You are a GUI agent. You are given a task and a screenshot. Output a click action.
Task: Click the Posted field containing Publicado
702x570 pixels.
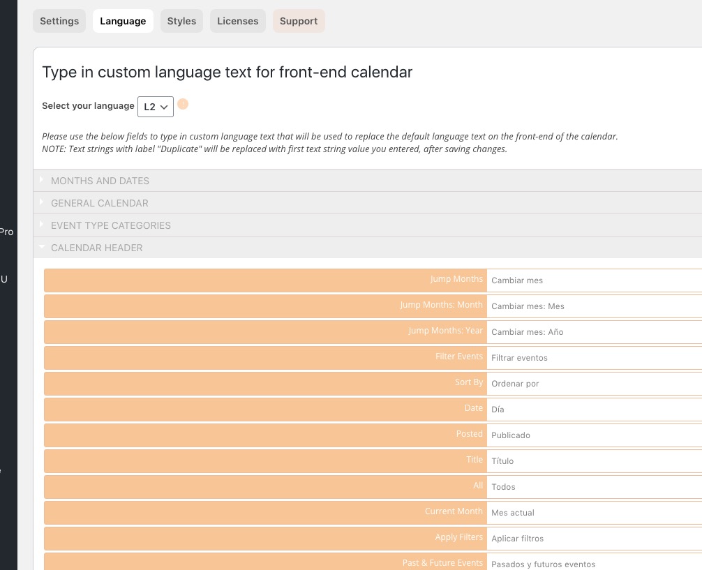[x=593, y=435]
